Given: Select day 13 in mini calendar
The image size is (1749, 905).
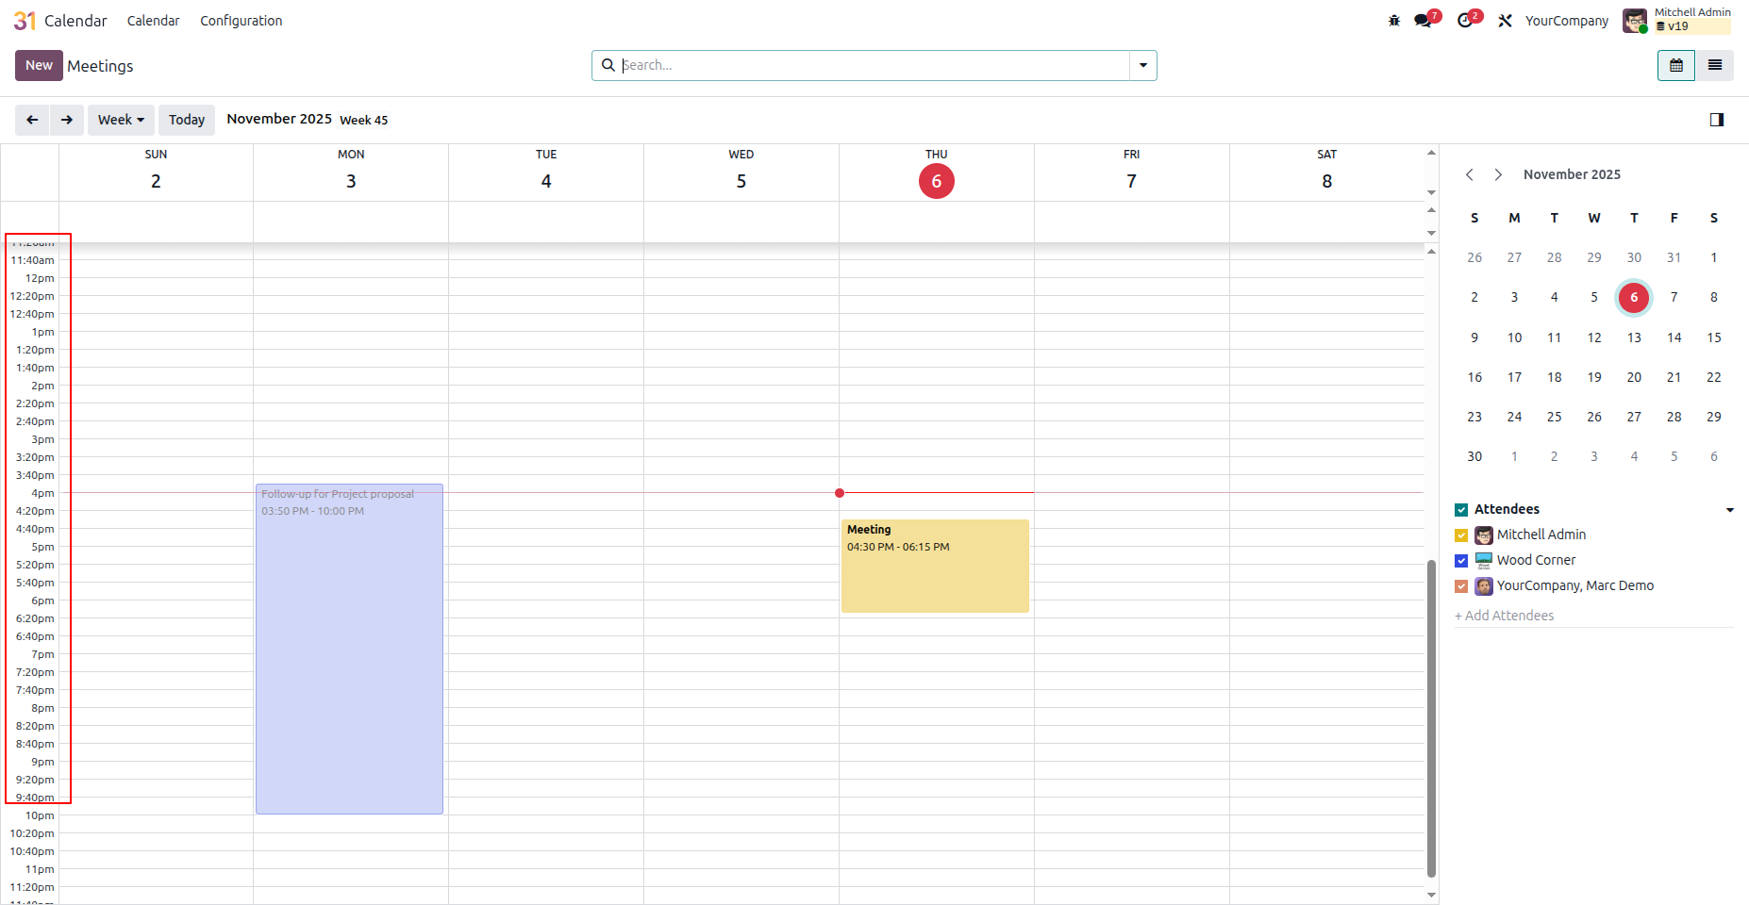Looking at the screenshot, I should 1634,337.
